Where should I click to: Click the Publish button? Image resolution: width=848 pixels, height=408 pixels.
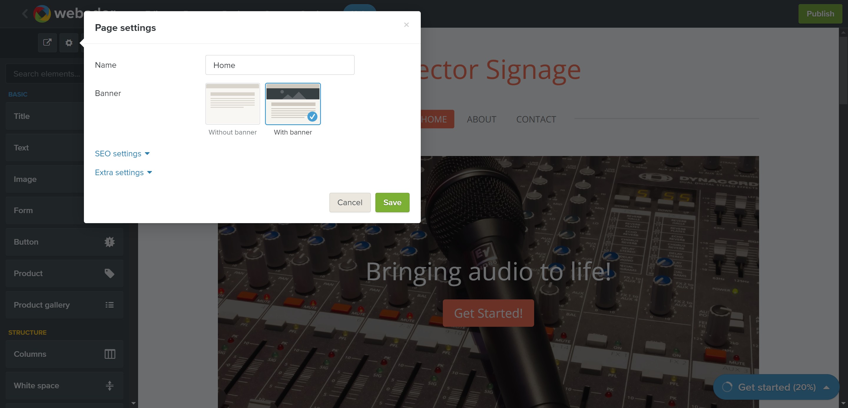pyautogui.click(x=820, y=14)
